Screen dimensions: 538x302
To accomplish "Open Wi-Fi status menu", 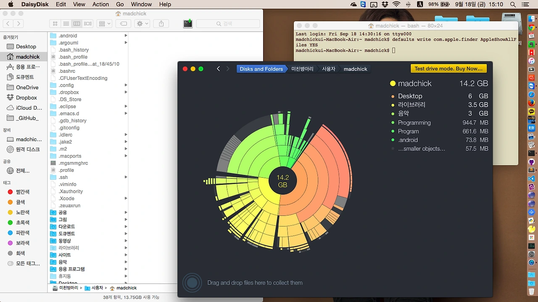I will pos(396,4).
